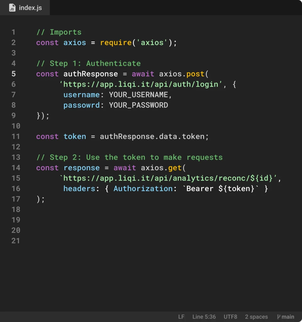Image resolution: width=302 pixels, height=322 pixels.
Task: Click line number 5 in the gutter
Action: click(x=14, y=74)
